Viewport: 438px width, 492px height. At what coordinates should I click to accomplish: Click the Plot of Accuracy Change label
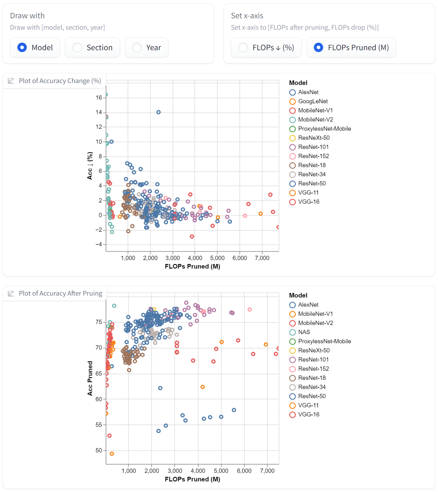click(60, 81)
